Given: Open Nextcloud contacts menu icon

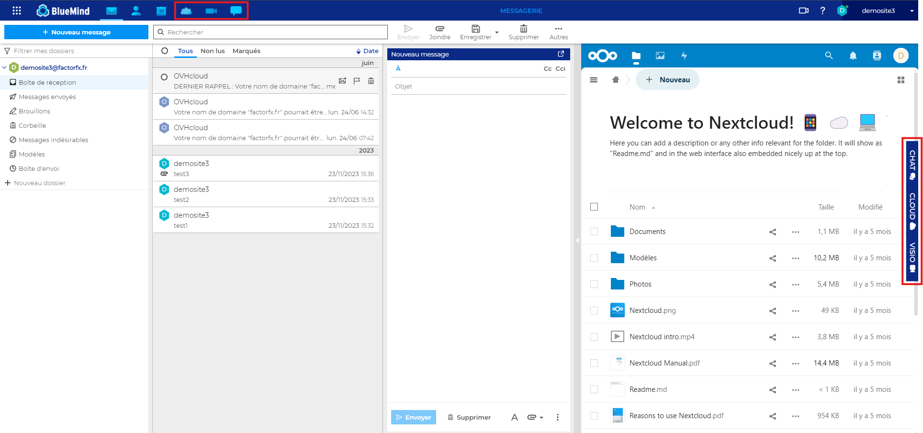Looking at the screenshot, I should 877,56.
